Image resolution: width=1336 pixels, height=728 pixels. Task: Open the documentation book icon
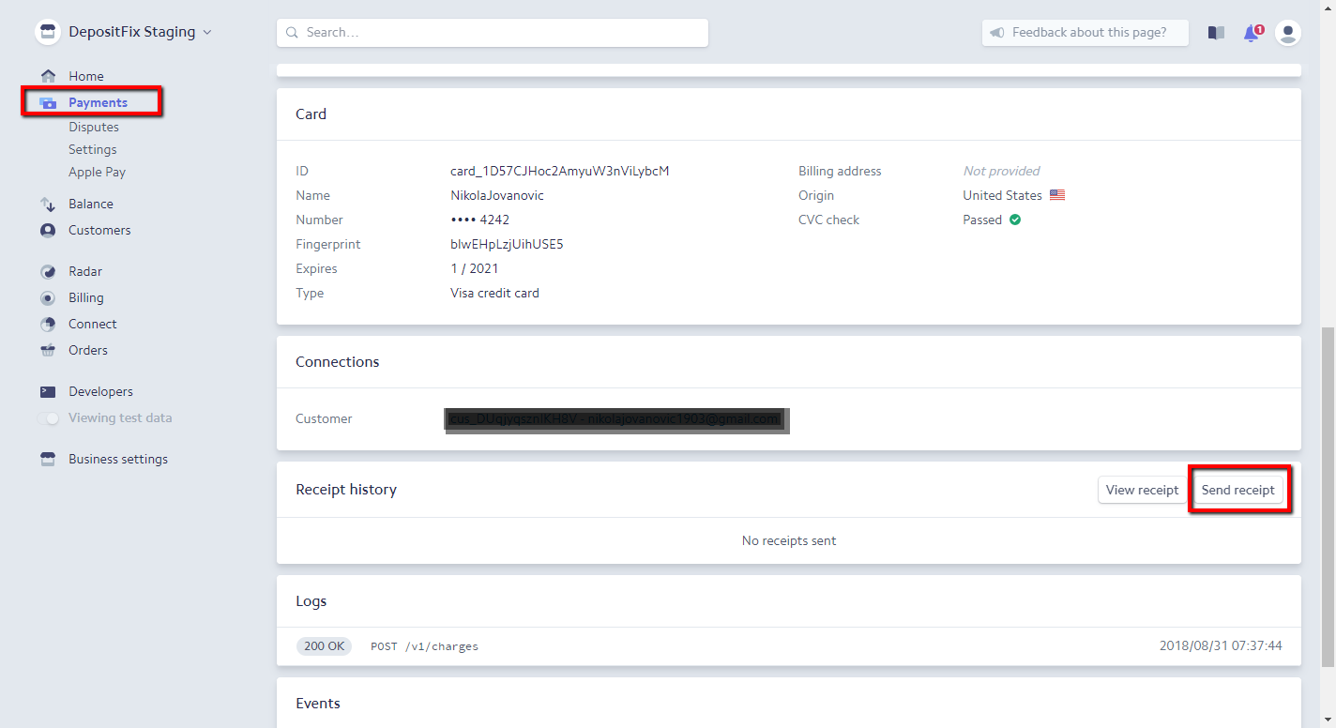click(x=1216, y=32)
